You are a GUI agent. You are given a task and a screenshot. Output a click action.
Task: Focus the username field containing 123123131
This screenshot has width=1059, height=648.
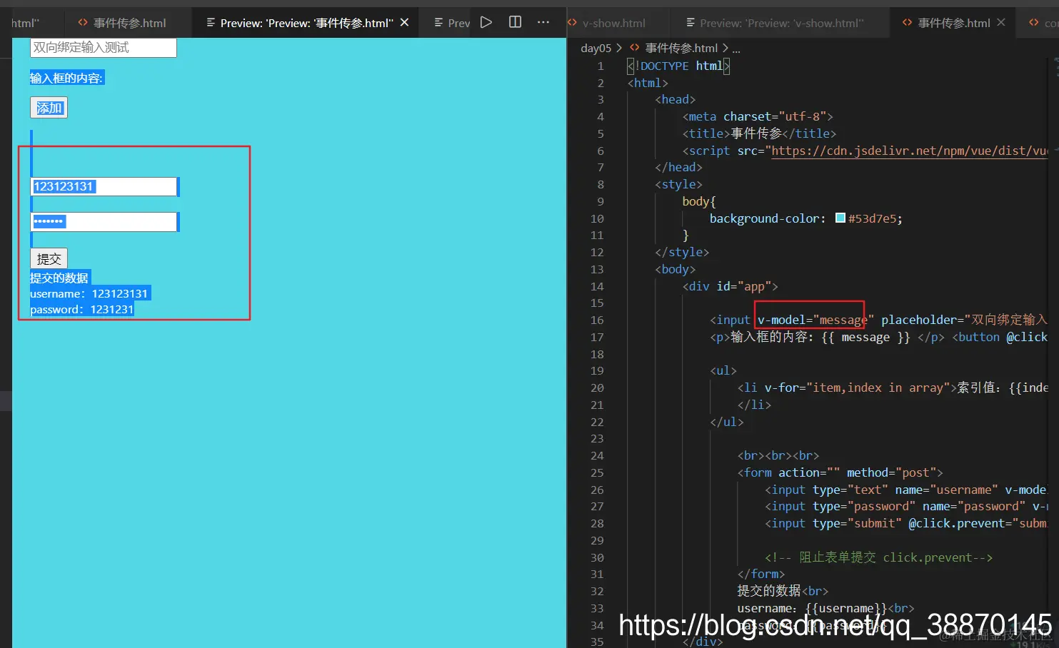104,186
